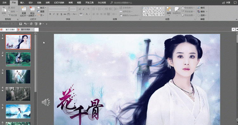Switch to the Insert (插入) tab
Image resolution: width=238 pixels, height=125 pixels.
click(x=22, y=3)
